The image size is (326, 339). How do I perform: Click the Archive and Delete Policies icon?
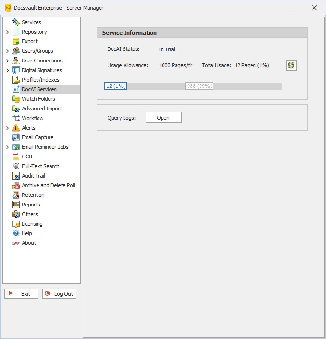click(15, 185)
